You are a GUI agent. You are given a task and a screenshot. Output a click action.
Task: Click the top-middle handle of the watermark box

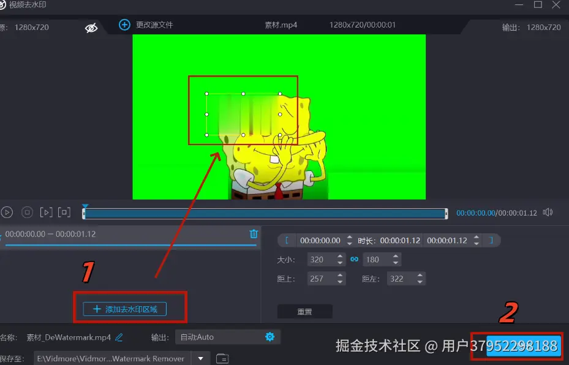pos(243,94)
